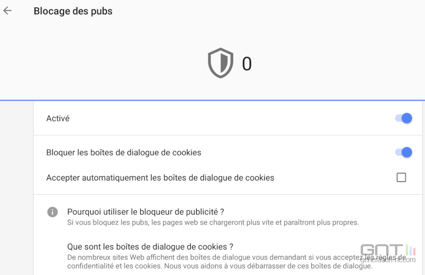Click the empty space in the Activé row
The width and height of the screenshot is (425, 275).
231,118
